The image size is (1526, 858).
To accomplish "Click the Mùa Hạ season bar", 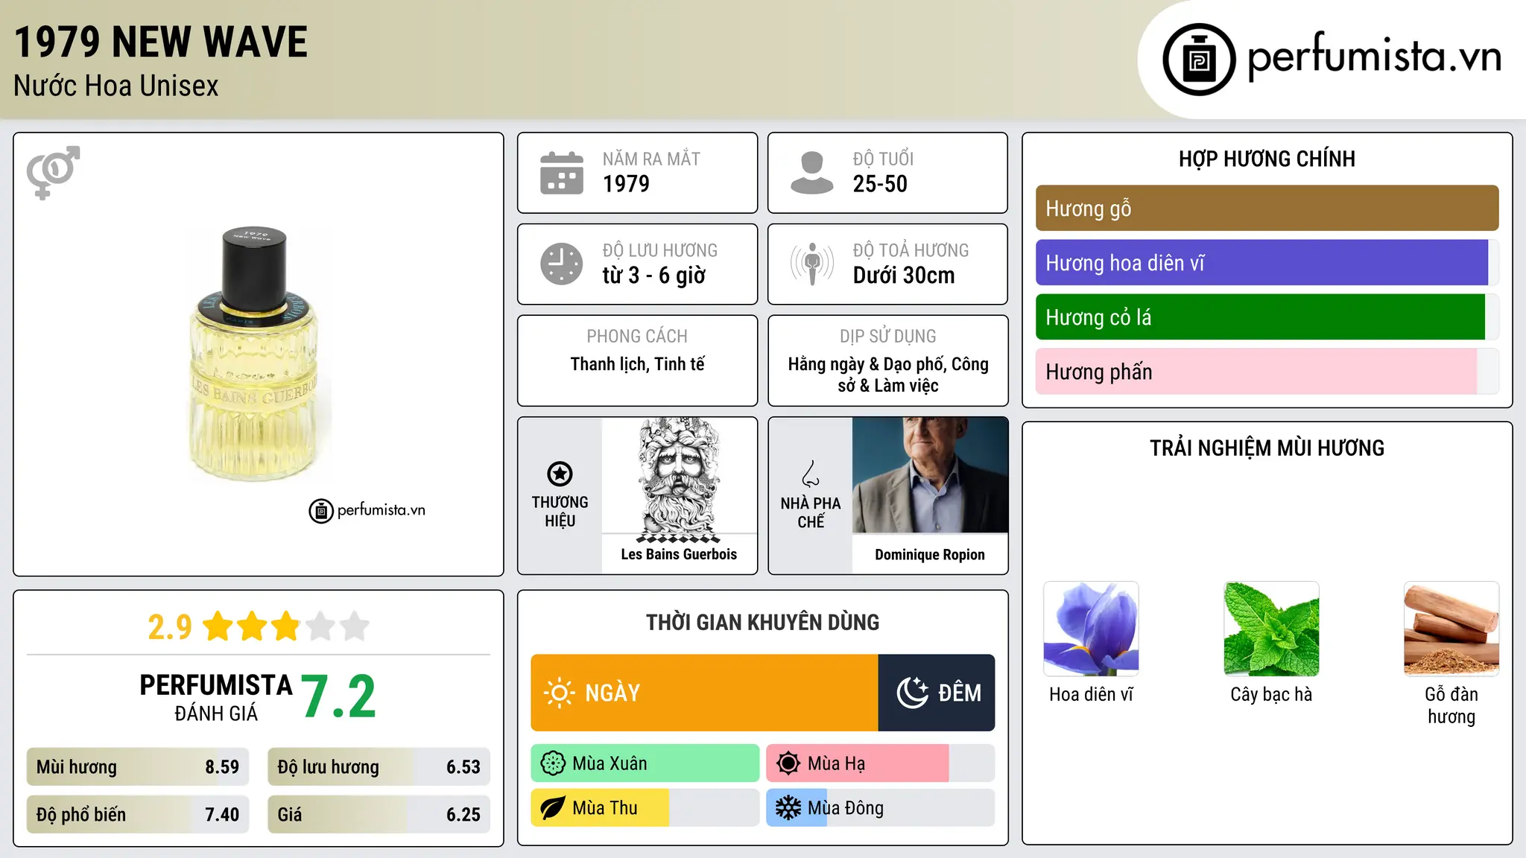I will coord(881,763).
